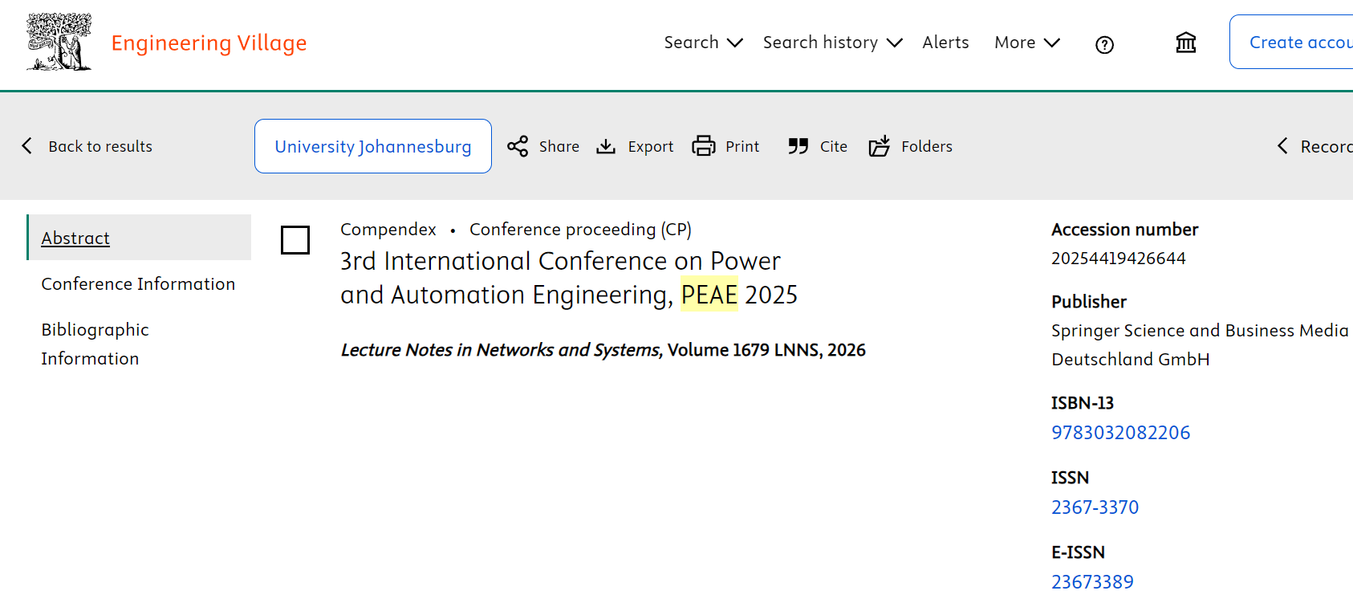Expand the Search history dropdown

[832, 43]
